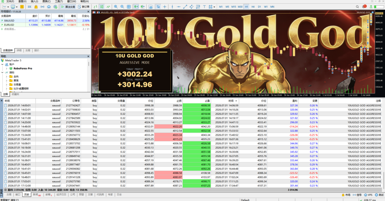Open the VPS cloud icon in toolbar
The width and height of the screenshot is (385, 201).
tap(49, 7)
